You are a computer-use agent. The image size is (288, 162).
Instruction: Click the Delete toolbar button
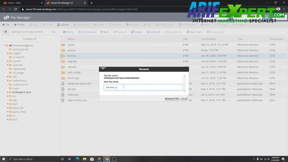coord(99,24)
